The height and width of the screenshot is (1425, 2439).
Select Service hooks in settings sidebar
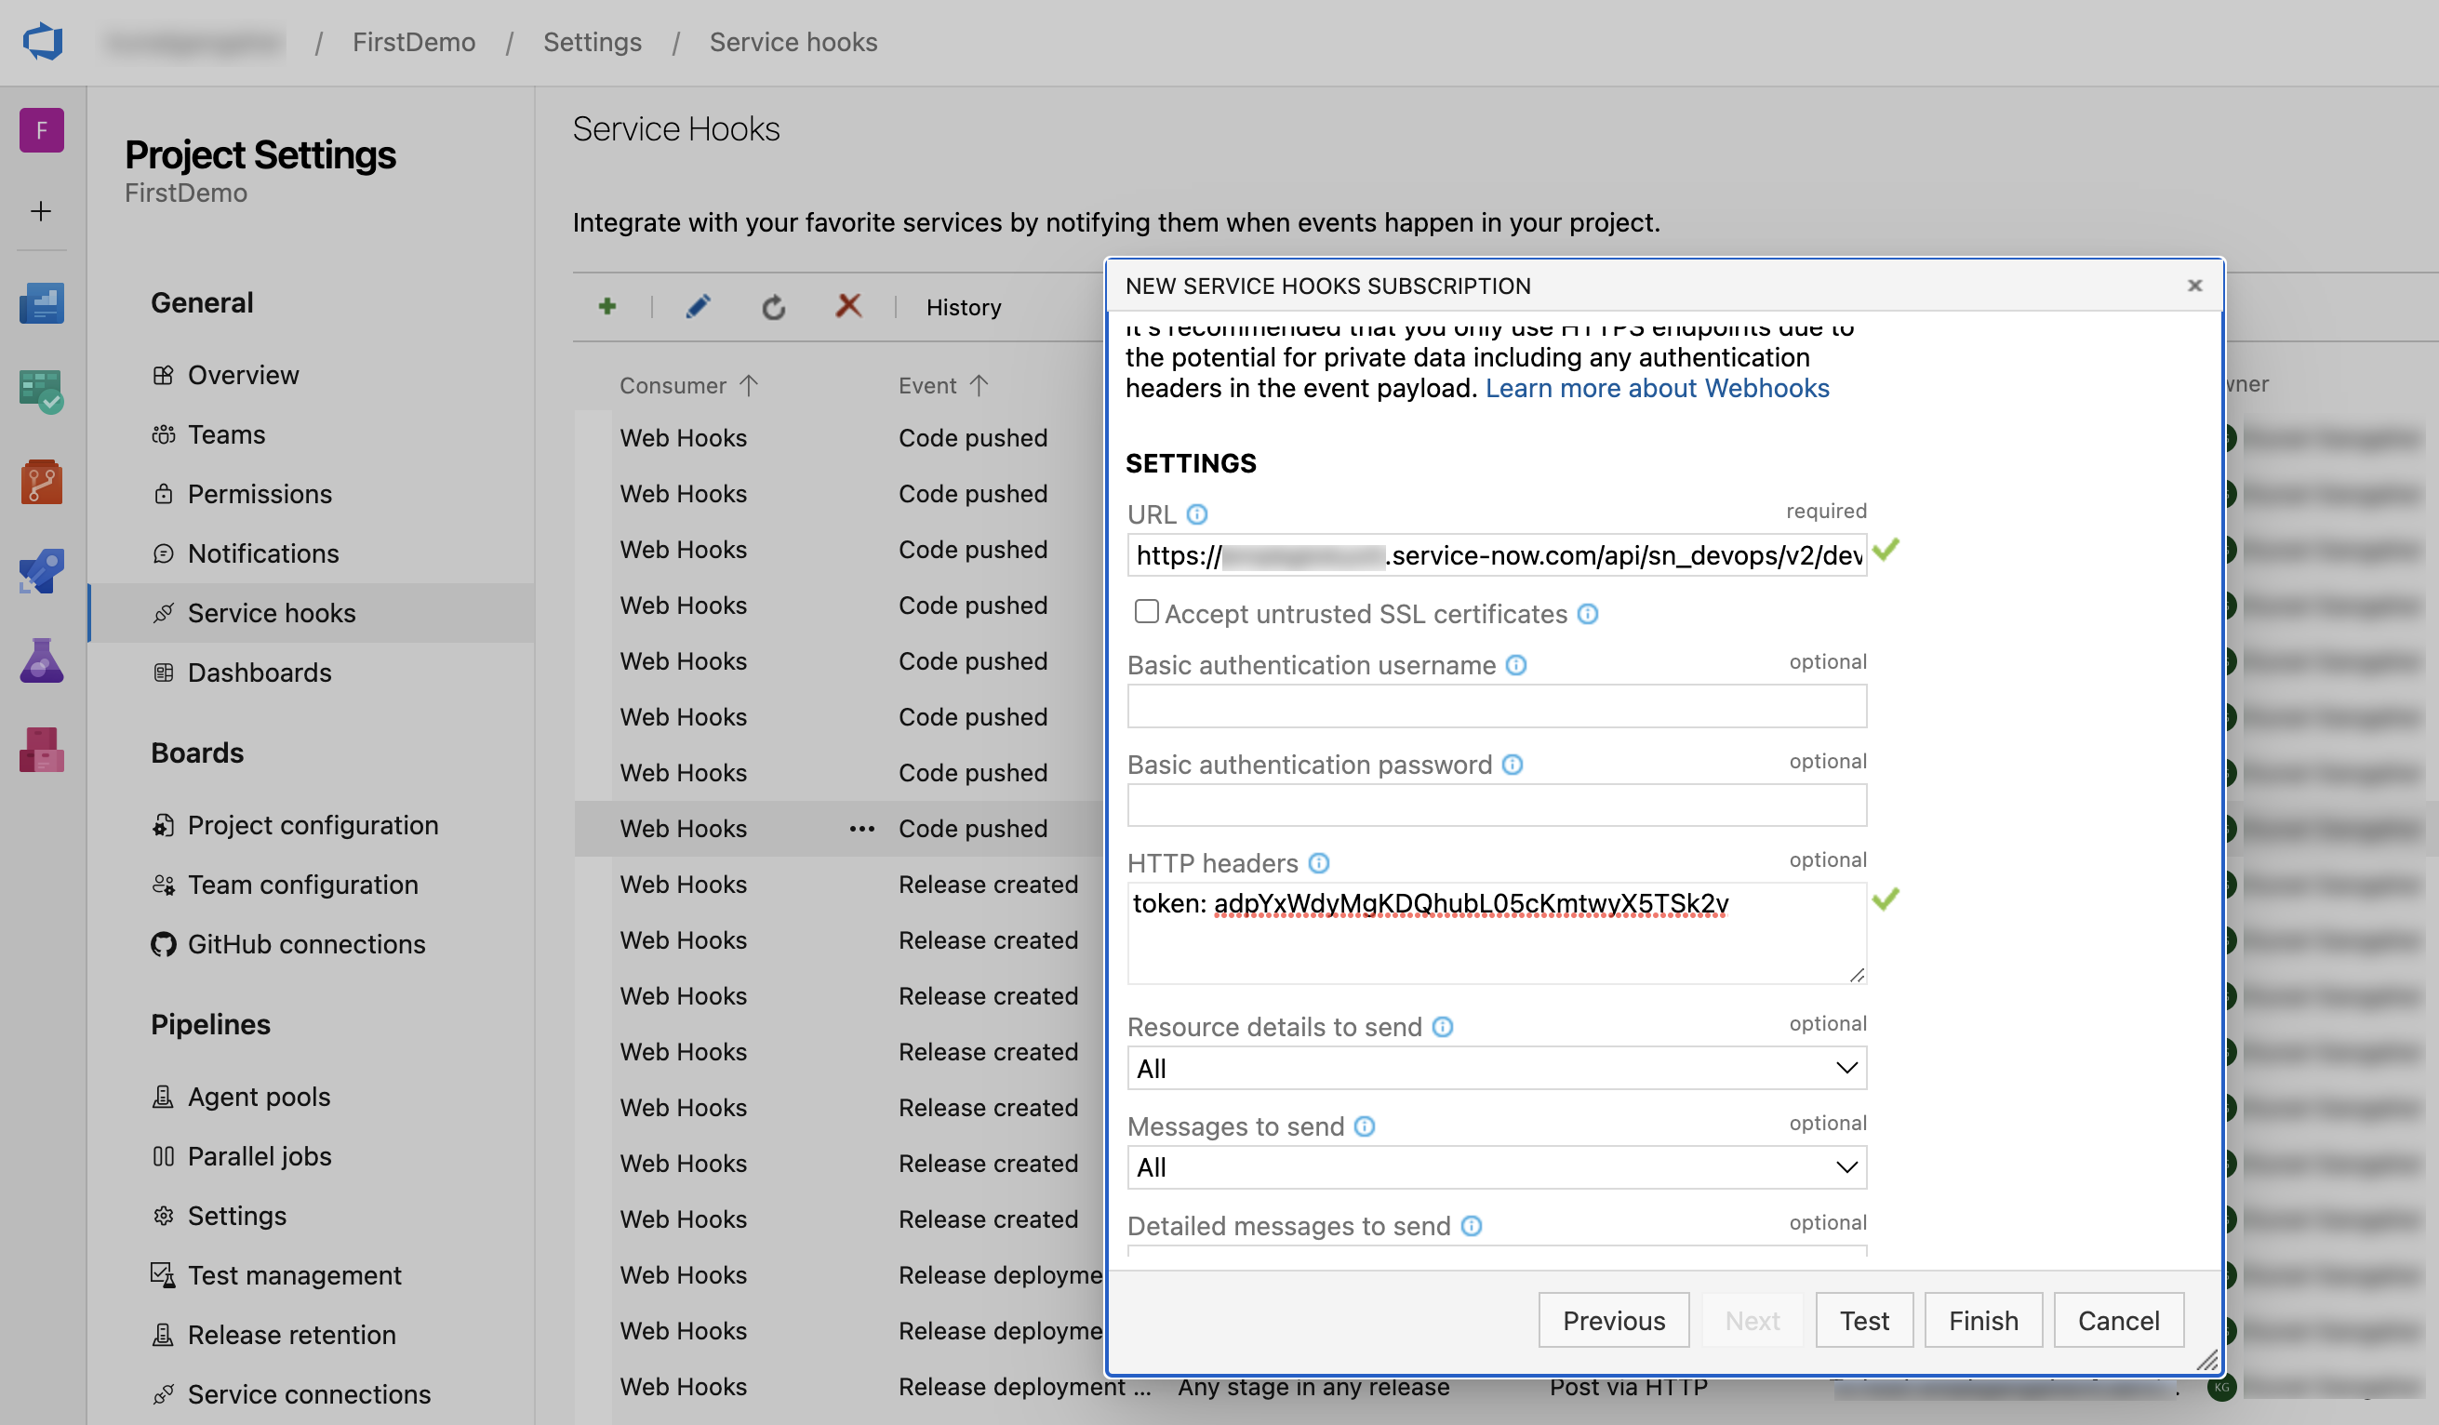(310, 613)
